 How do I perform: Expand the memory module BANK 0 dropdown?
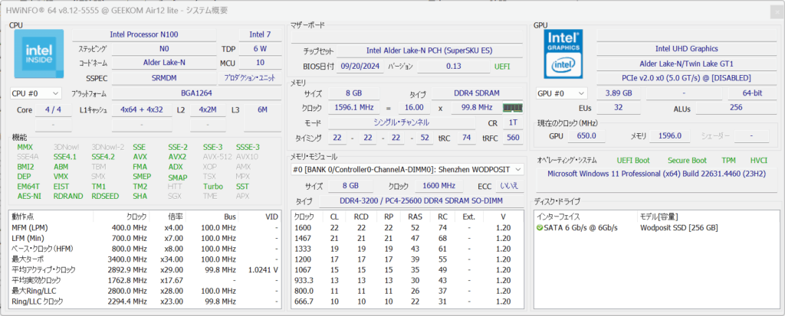click(517, 170)
